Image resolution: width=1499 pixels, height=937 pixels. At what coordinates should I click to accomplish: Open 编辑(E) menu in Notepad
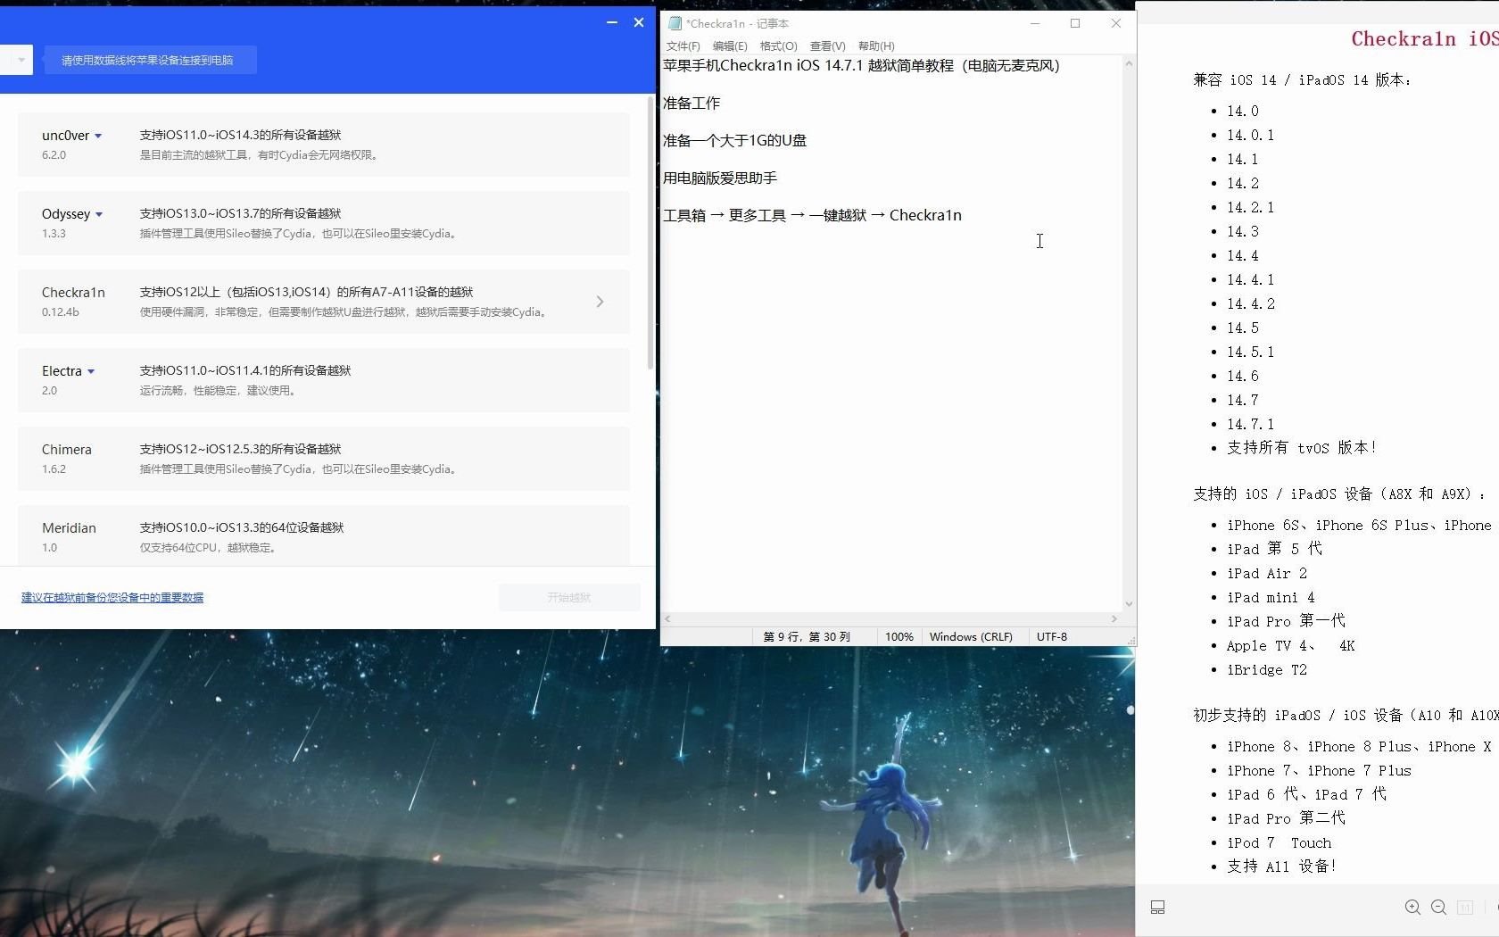(x=730, y=46)
